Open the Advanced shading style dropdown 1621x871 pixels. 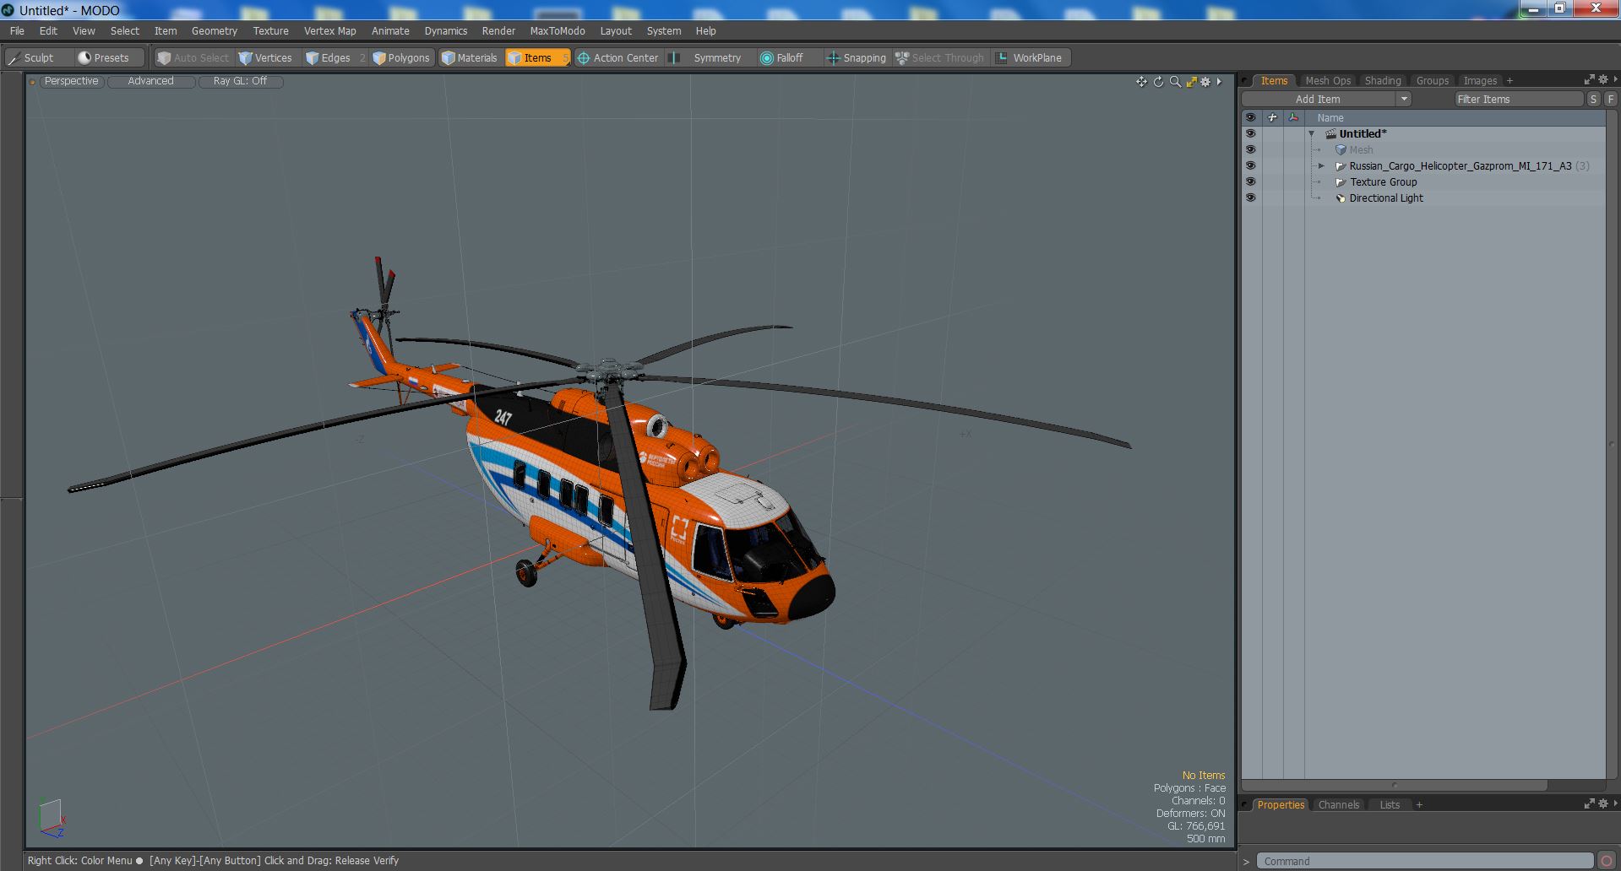pyautogui.click(x=150, y=81)
